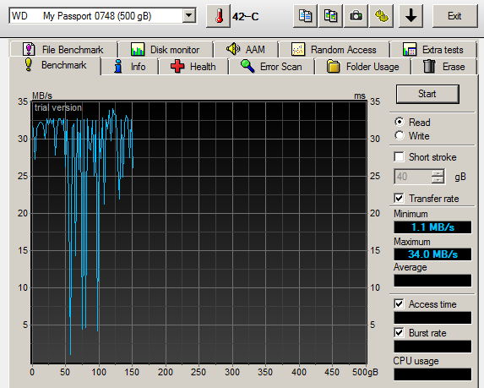Viewport: 484px width, 388px height.
Task: Click the camera save screenshot icon
Action: click(356, 16)
